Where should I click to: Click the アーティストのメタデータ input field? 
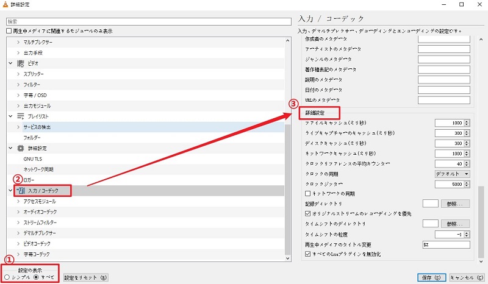point(444,49)
